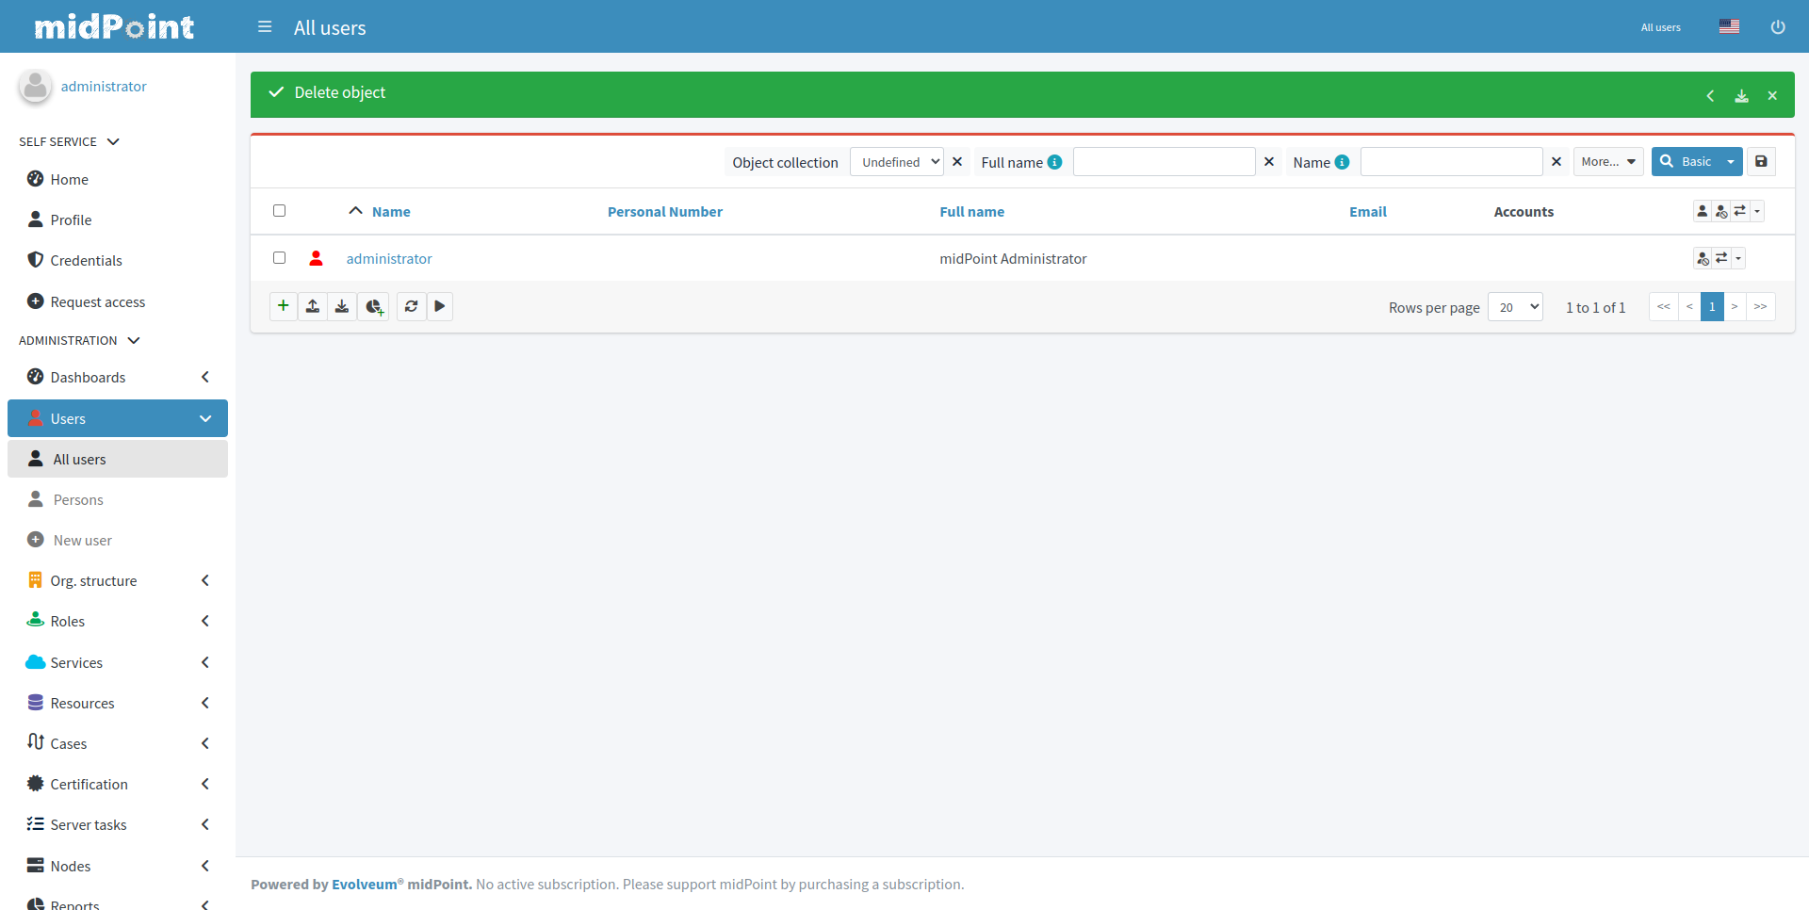Click the plus New object button
This screenshot has height=910, width=1809.
pyautogui.click(x=283, y=306)
